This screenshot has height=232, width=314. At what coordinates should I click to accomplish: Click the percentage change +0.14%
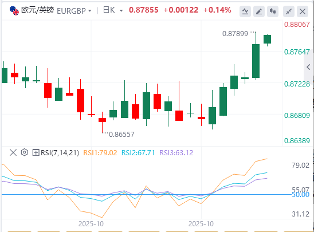click(x=217, y=10)
